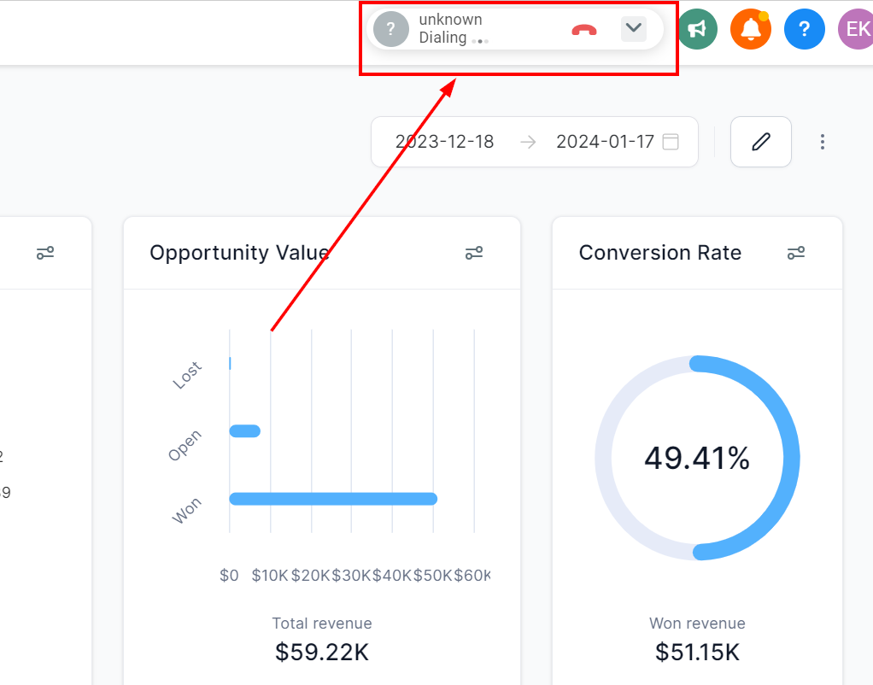Open the three-dot more options menu
The image size is (873, 685).
(x=823, y=142)
